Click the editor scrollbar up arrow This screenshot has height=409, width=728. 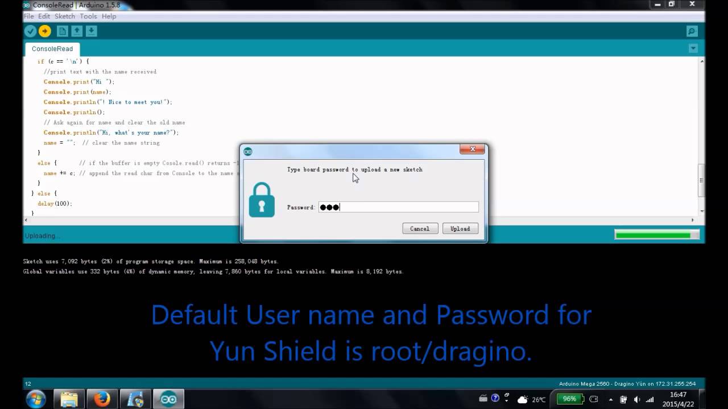coord(702,61)
